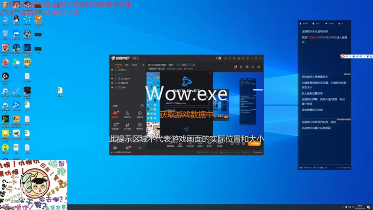Close the Battle.net login dialog in the preview
The width and height of the screenshot is (373, 210).
(210, 73)
